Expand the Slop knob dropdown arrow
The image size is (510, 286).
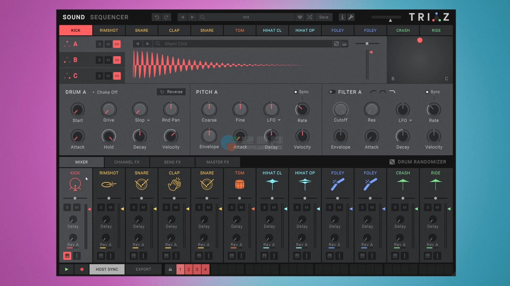(x=148, y=120)
